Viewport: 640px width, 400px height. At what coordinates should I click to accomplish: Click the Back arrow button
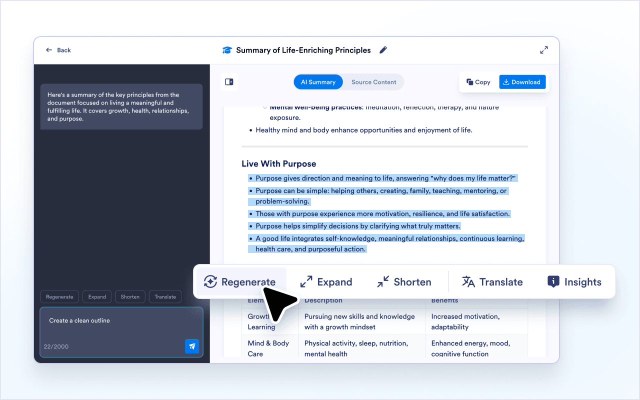(58, 50)
